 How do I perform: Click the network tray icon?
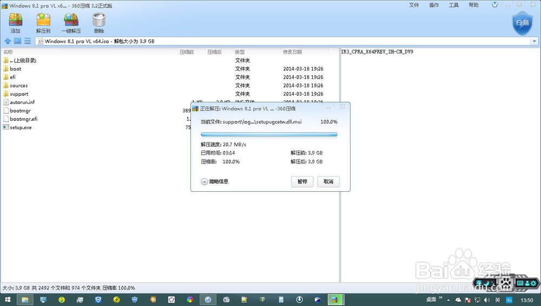click(477, 300)
